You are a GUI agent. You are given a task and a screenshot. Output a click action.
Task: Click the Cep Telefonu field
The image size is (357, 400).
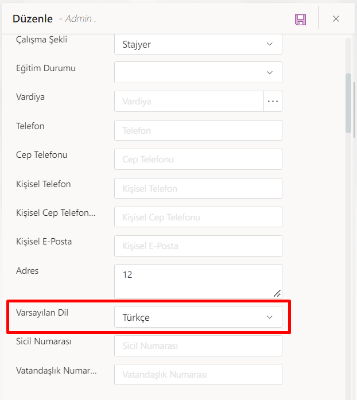point(198,160)
